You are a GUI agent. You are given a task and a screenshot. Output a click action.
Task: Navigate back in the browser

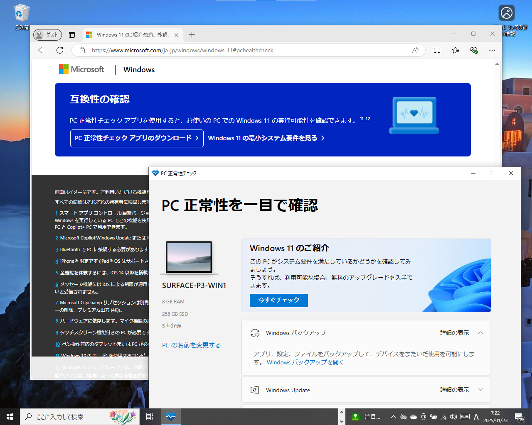tap(41, 50)
